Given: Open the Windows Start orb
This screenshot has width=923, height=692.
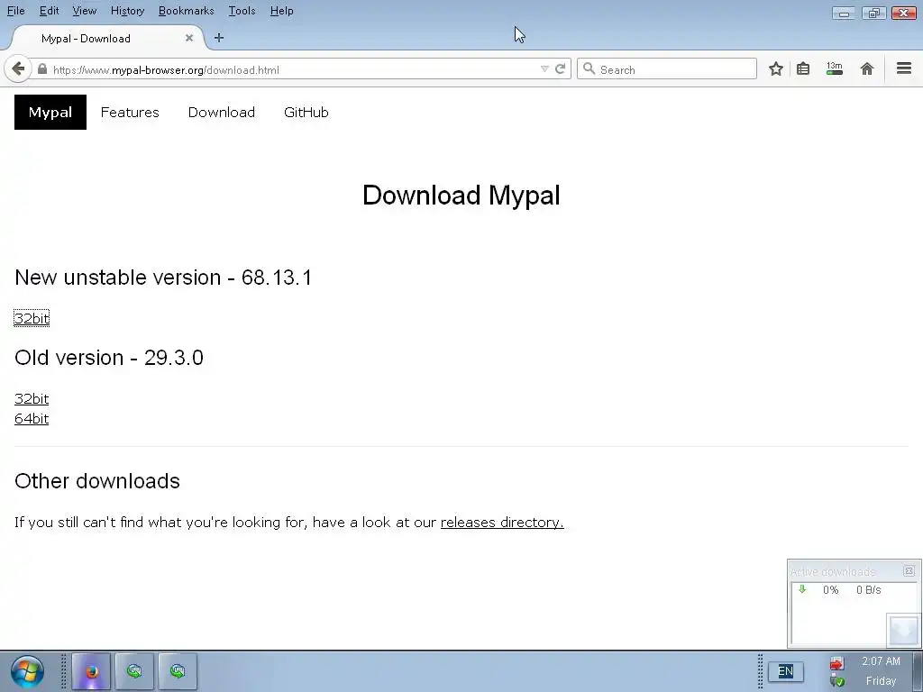Looking at the screenshot, I should click(x=27, y=671).
